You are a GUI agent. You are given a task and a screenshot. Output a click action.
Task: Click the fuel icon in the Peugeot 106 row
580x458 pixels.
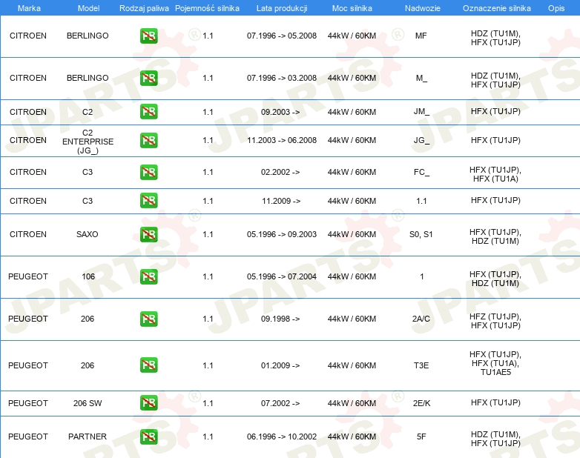[x=148, y=276]
